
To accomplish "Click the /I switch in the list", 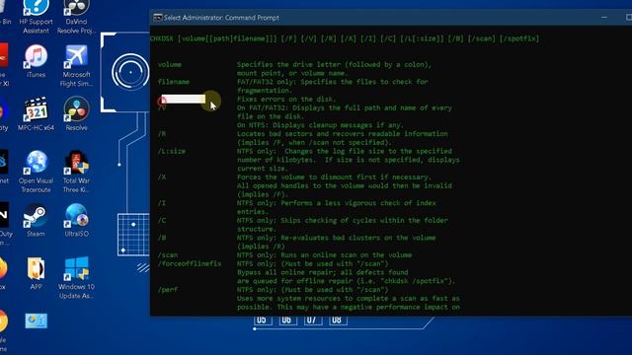I will click(x=162, y=203).
